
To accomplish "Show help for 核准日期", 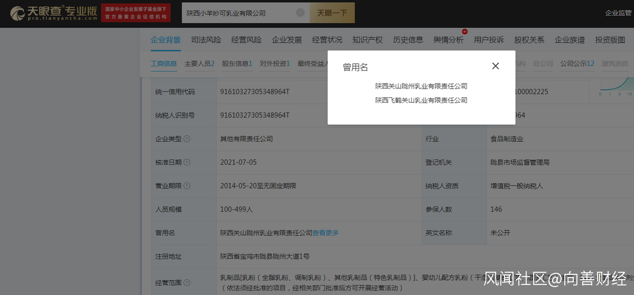I will (187, 162).
